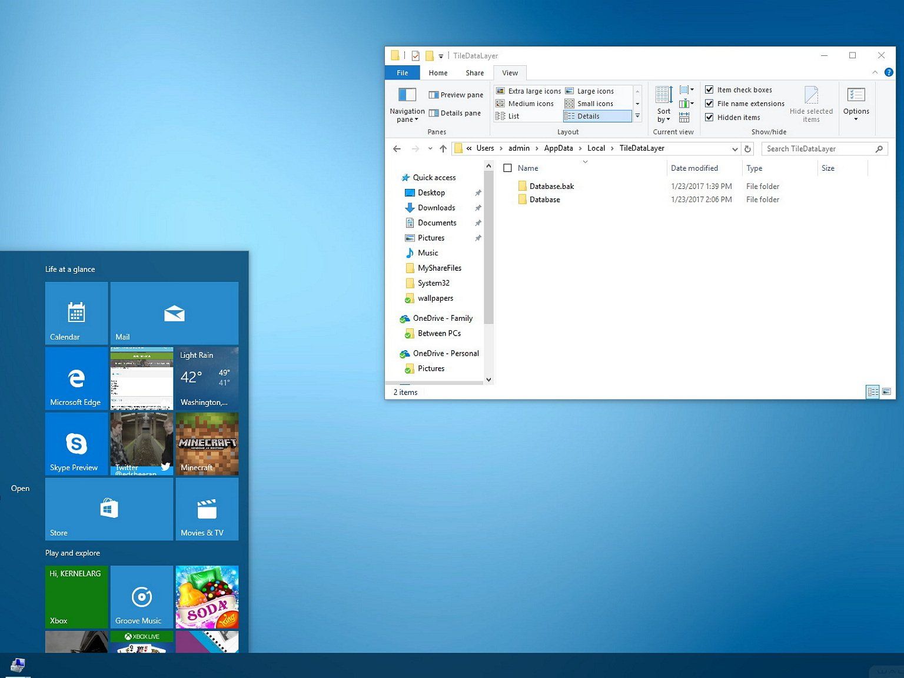Select Extra large icons layout
This screenshot has height=678, width=904.
[529, 91]
